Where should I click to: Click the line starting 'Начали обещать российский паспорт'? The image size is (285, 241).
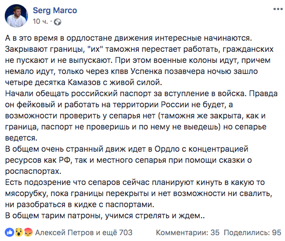(x=141, y=94)
